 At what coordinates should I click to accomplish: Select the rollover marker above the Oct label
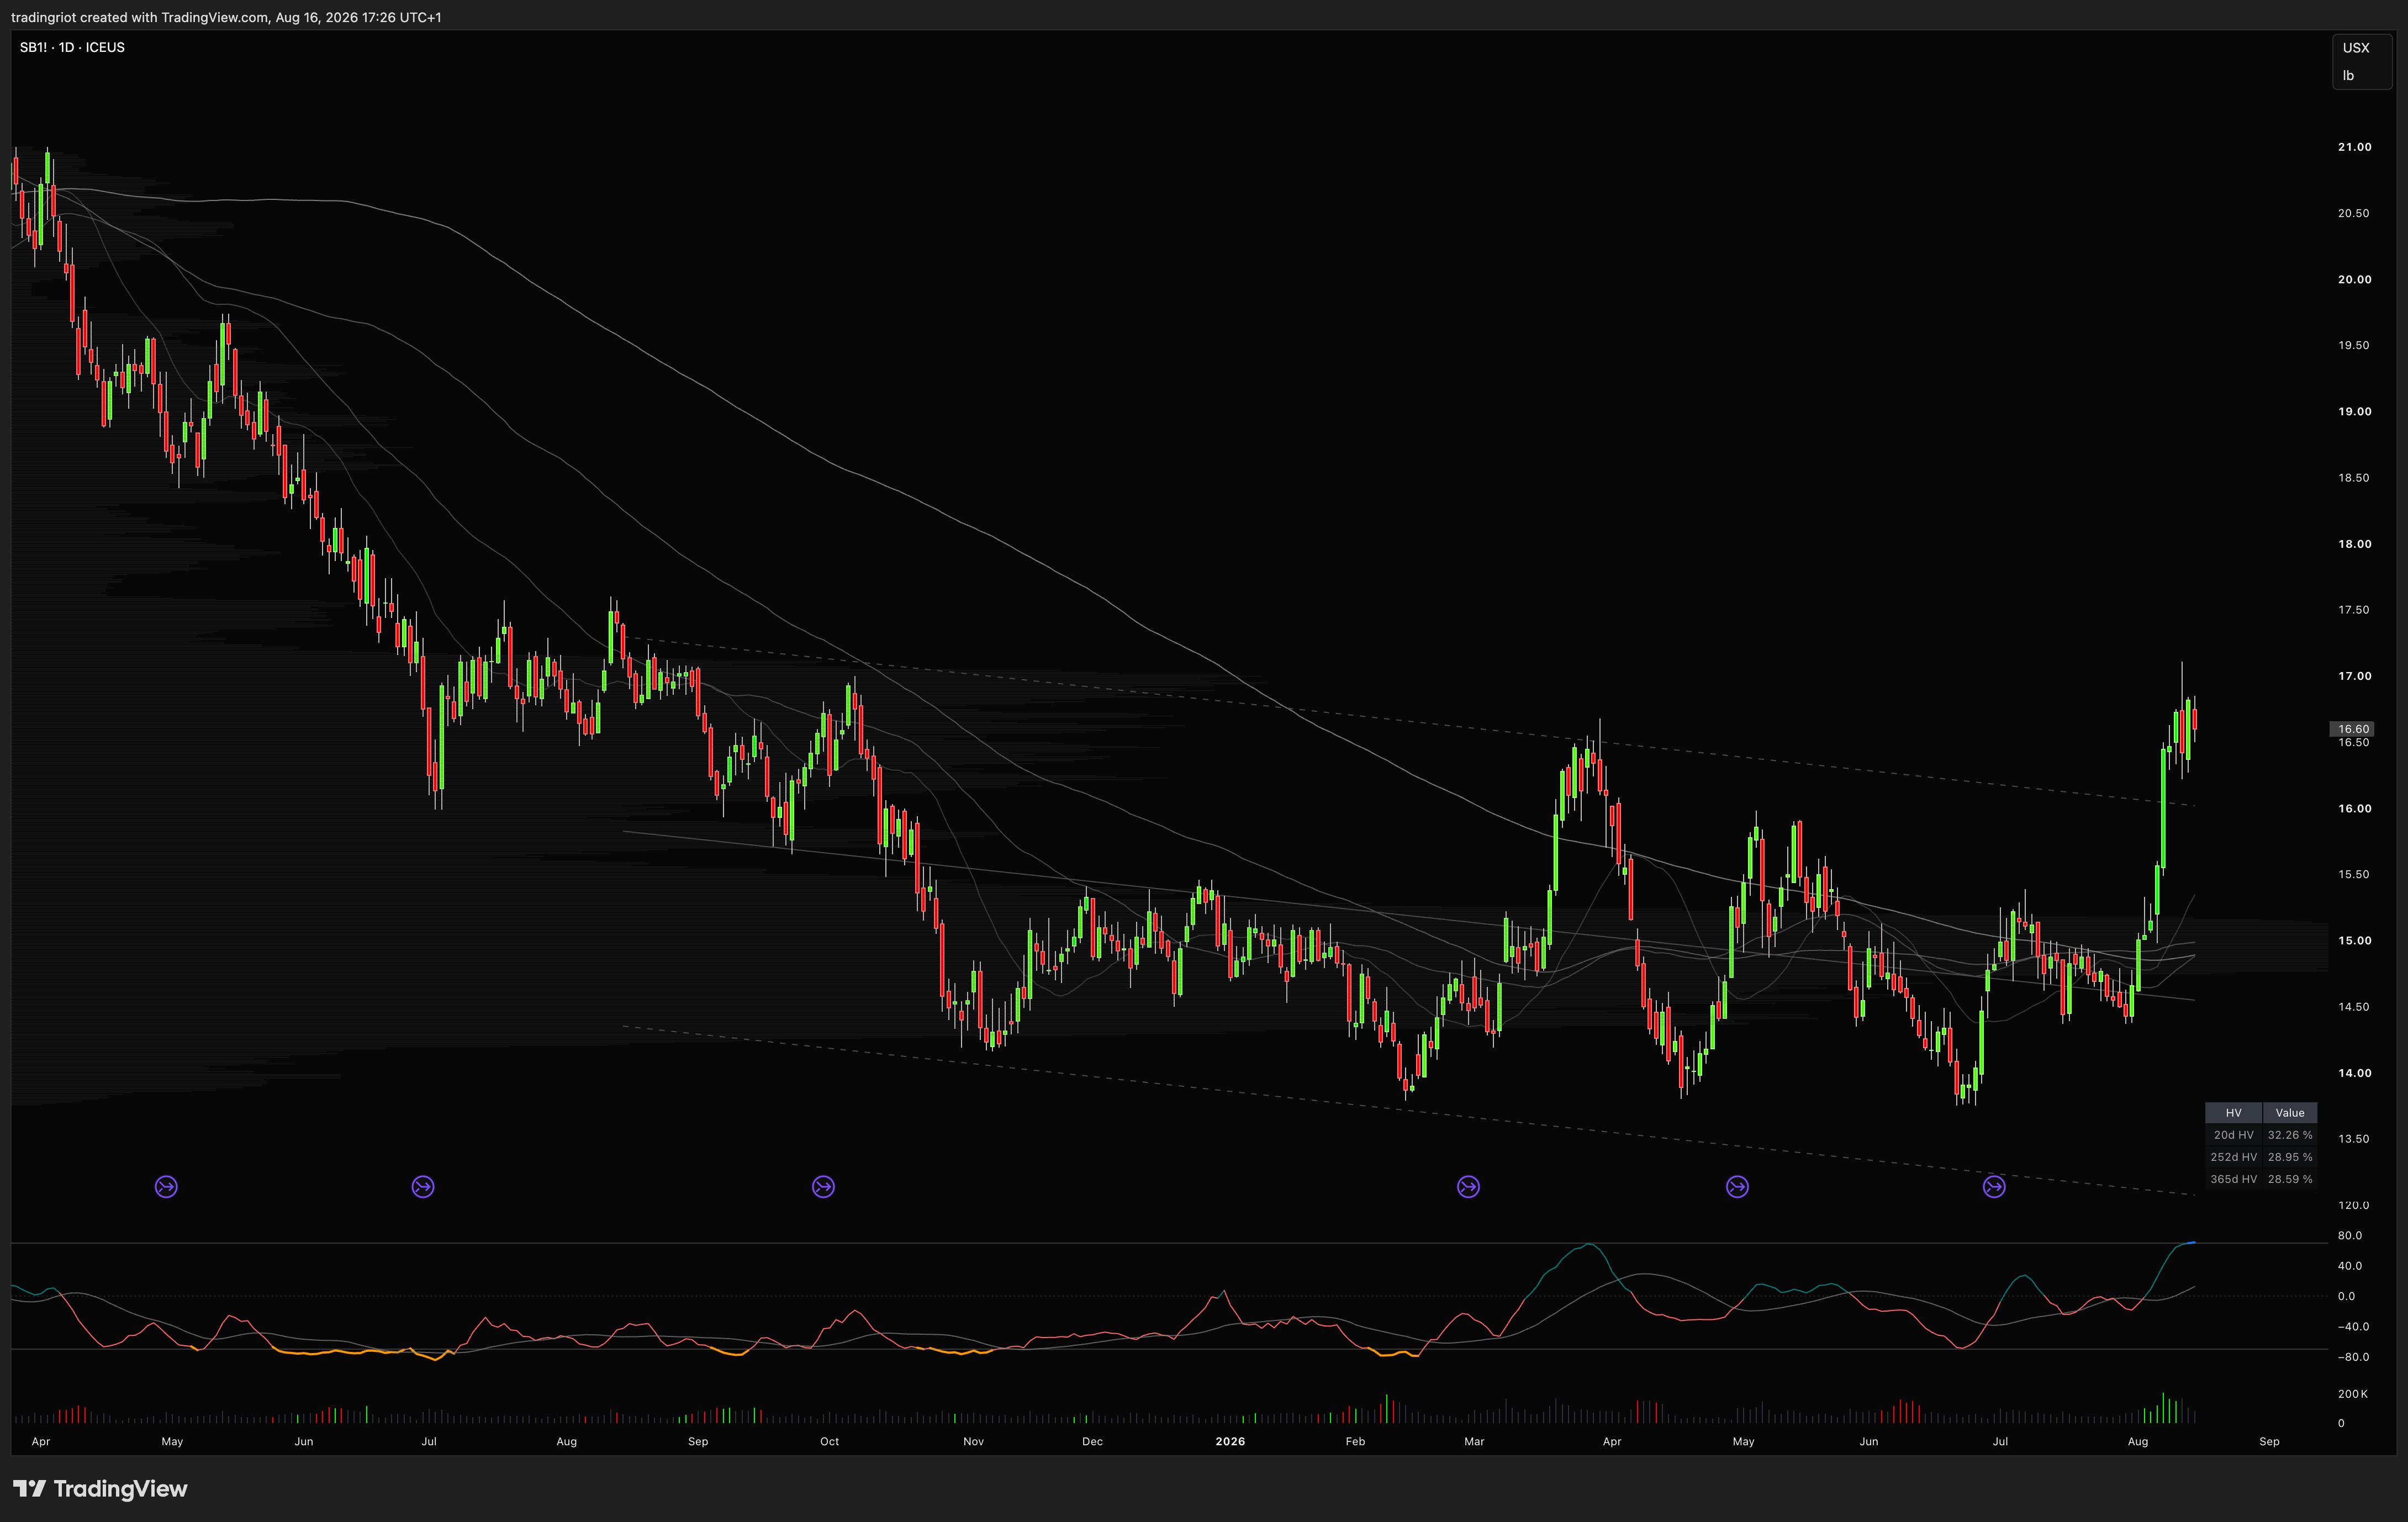click(823, 1187)
